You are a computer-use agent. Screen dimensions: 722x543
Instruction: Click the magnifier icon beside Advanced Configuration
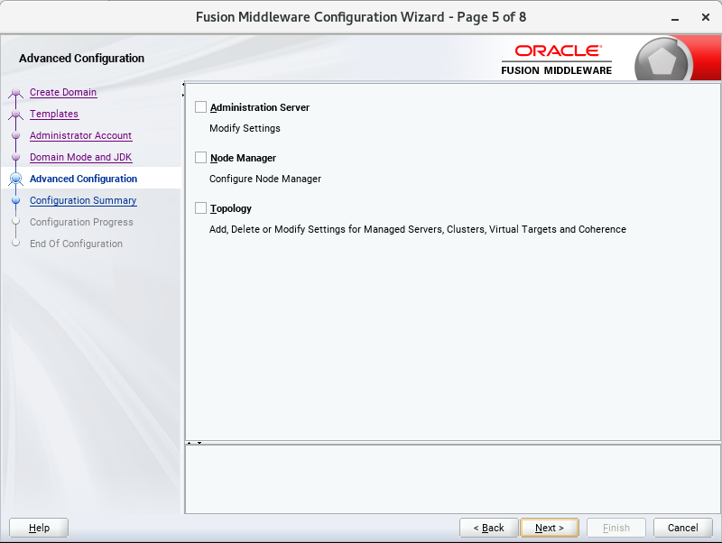click(x=15, y=179)
